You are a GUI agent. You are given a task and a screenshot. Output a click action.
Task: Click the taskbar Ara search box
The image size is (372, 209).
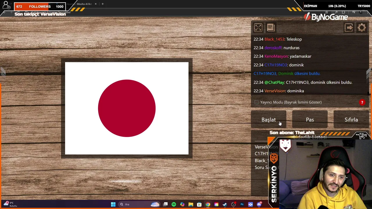(x=139, y=204)
